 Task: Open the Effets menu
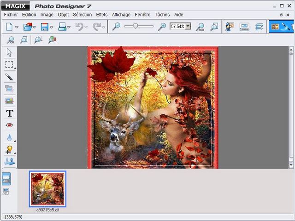[102, 15]
